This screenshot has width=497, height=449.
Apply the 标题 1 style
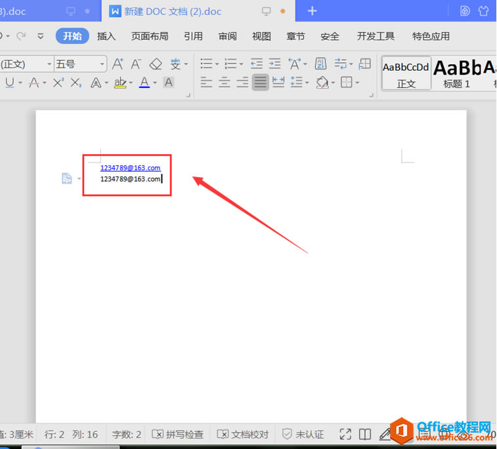click(456, 74)
